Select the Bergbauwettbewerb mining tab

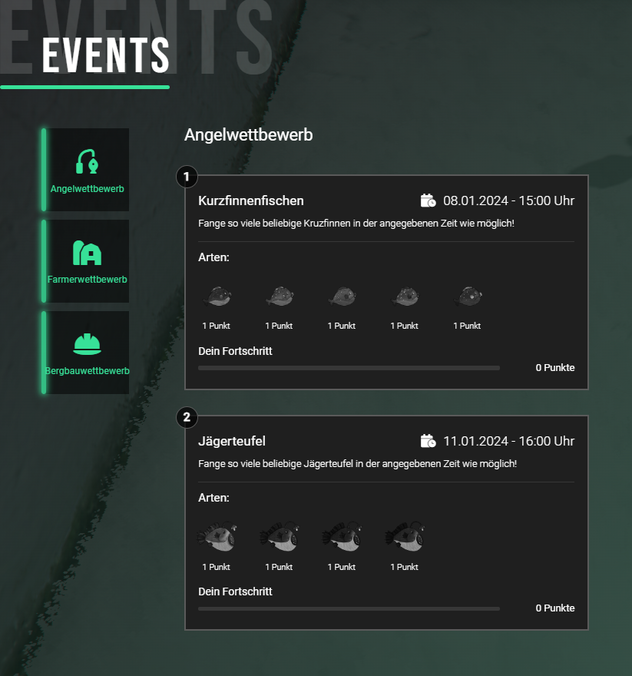point(87,352)
